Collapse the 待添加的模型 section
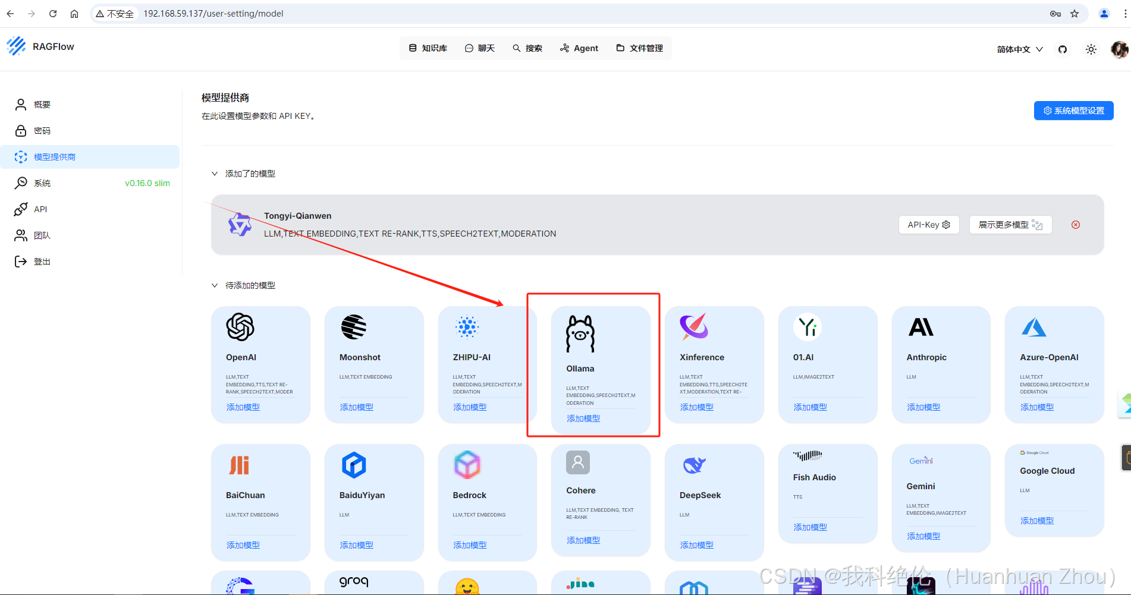This screenshot has height=595, width=1131. (x=215, y=285)
